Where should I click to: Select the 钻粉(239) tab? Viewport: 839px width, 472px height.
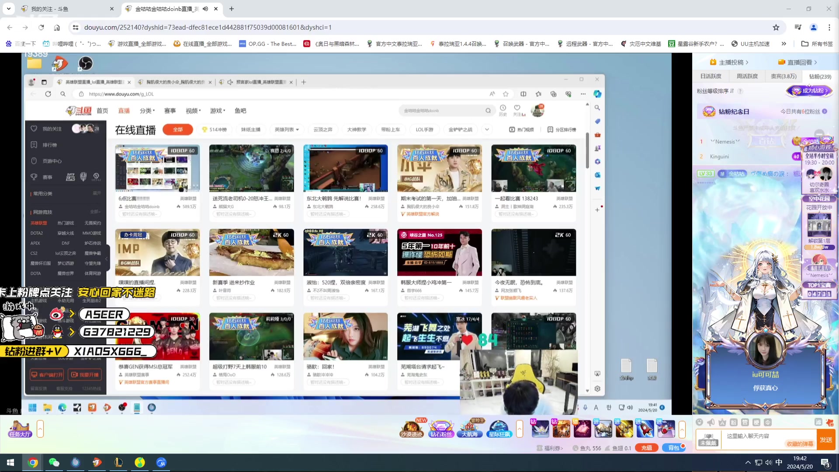820,76
